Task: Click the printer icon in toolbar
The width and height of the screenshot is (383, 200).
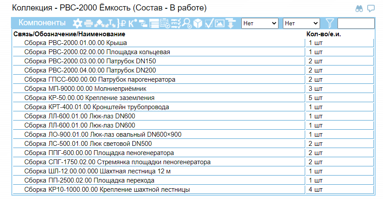Action: pos(89,23)
